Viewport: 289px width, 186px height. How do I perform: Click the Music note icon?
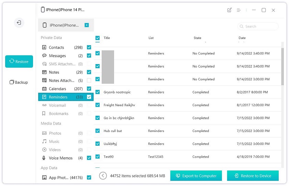44,141
